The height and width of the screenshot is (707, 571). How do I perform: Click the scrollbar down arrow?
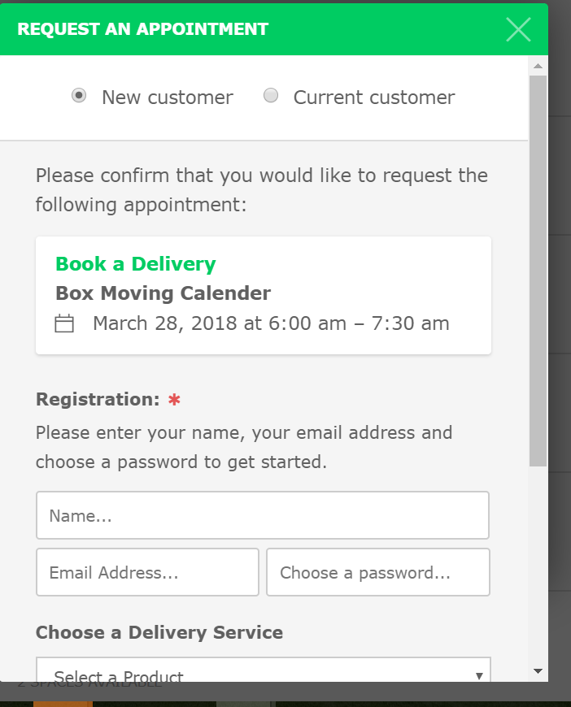538,671
